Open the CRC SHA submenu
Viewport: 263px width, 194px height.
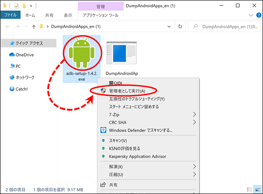148,123
